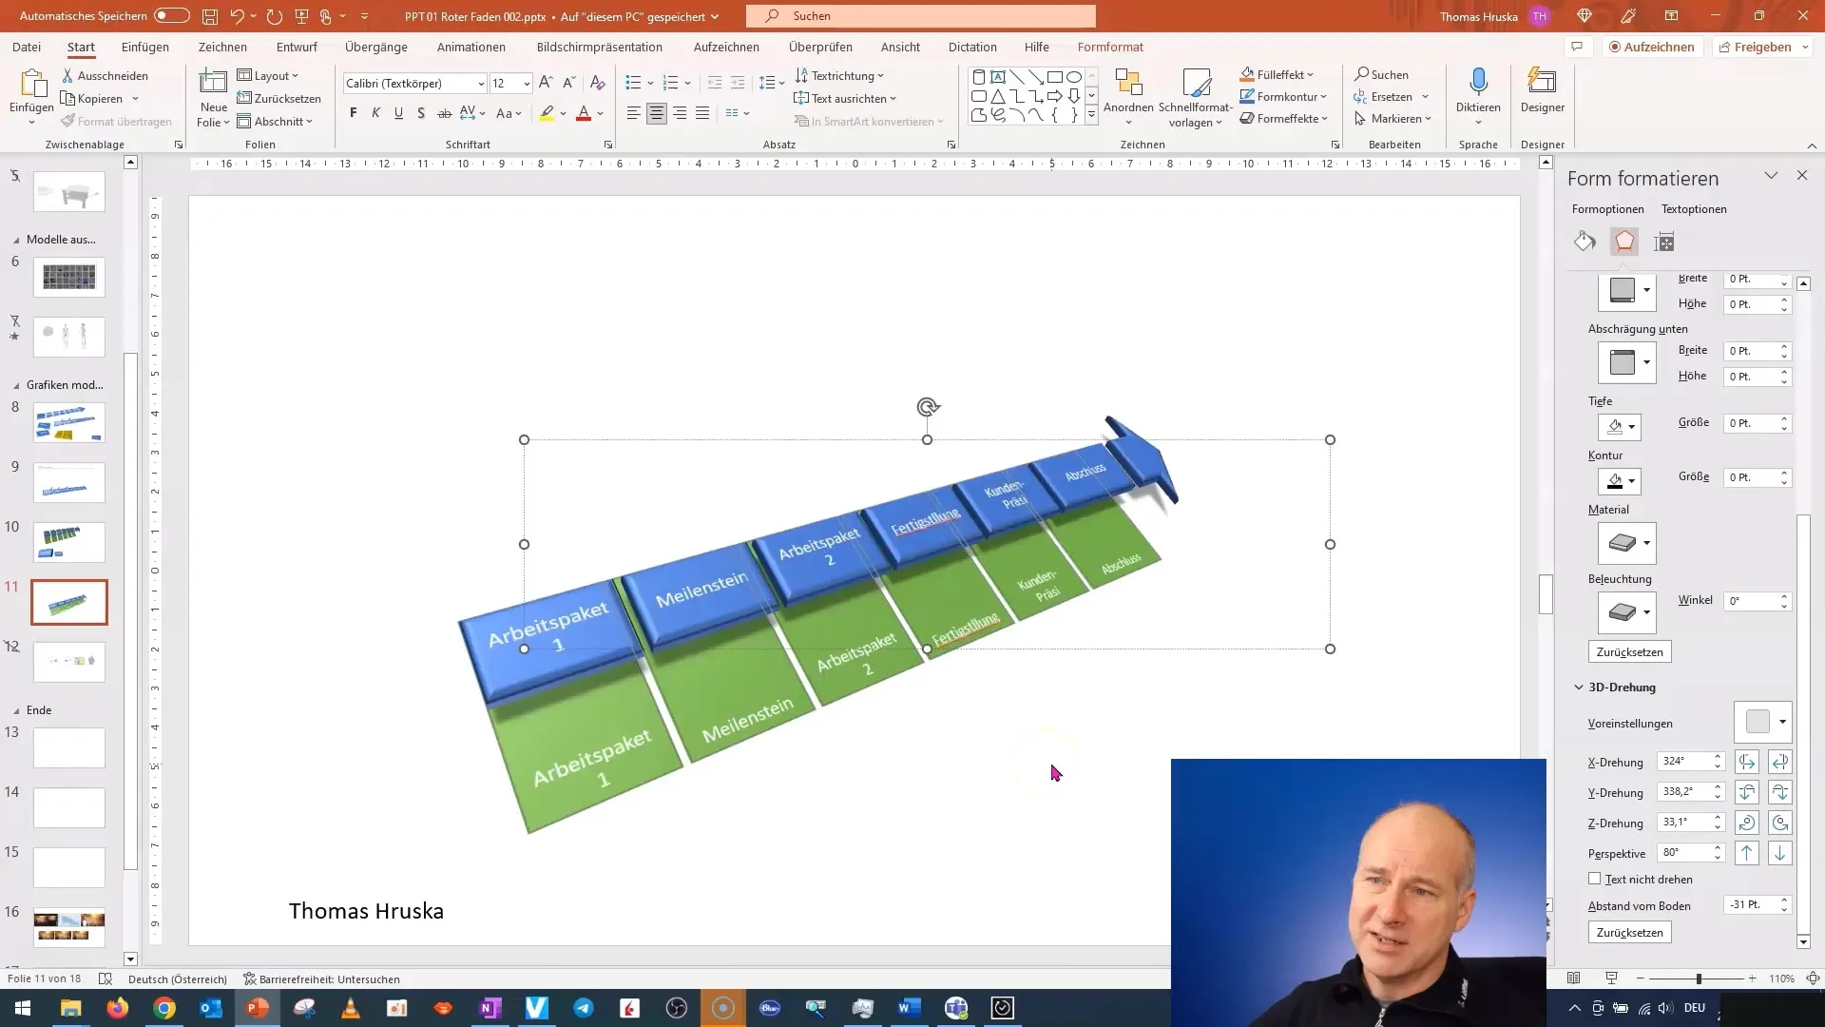The height and width of the screenshot is (1027, 1825).
Task: Toggle the Barrierefreiheit status bar indicator
Action: (322, 979)
